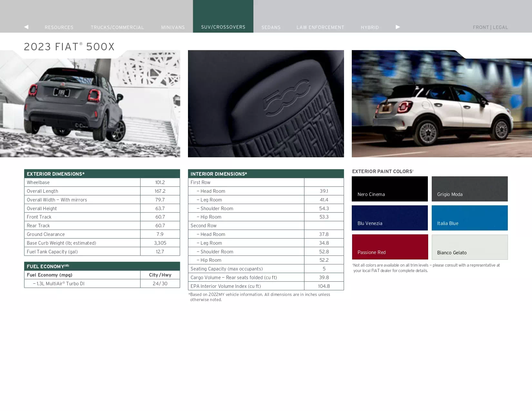The image size is (532, 411).
Task: Click the Based on 2022MY footnote
Action: click(x=259, y=297)
